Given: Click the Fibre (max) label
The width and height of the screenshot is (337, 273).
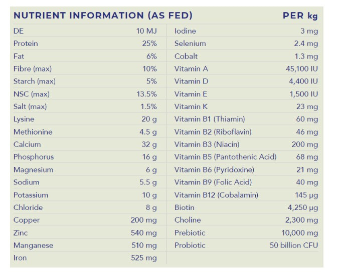Looking at the screenshot, I should point(33,69).
